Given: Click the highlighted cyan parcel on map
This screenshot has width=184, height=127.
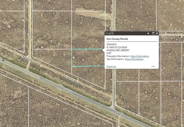Looking at the screenshot, I should 88,58.
